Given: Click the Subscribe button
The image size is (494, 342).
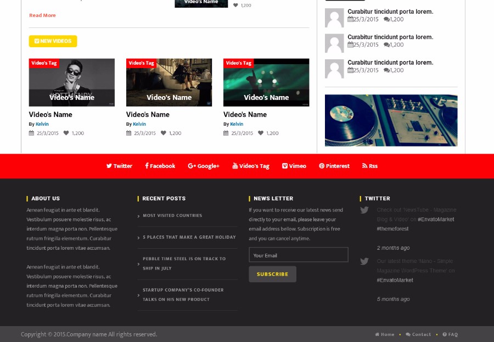Looking at the screenshot, I should [x=272, y=274].
